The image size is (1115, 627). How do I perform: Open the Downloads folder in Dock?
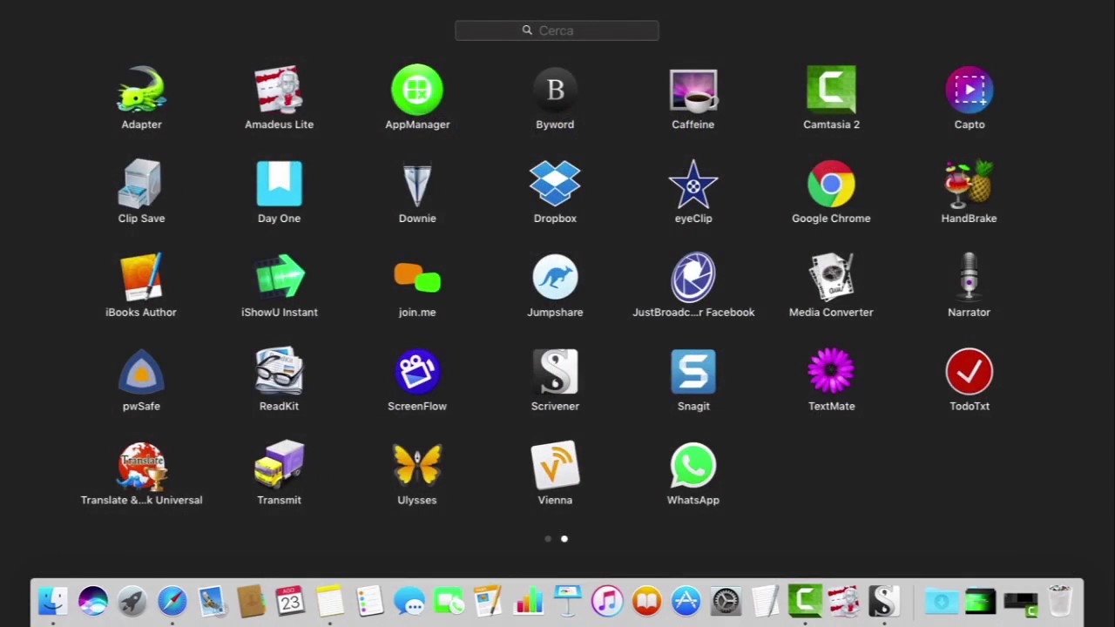[941, 601]
